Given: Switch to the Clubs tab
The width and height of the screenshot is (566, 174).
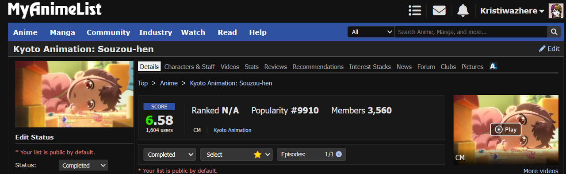Looking at the screenshot, I should pos(448,66).
